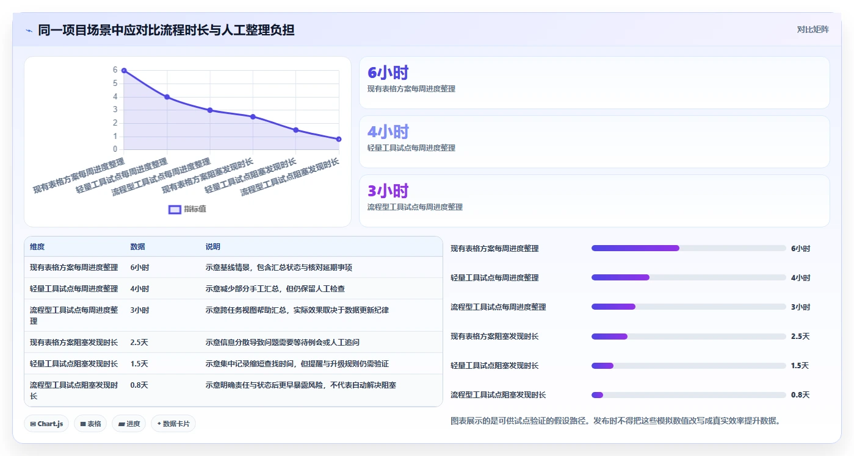Click the chart data point at value 1.5
Screen dimensions: 854x456
tap(295, 130)
